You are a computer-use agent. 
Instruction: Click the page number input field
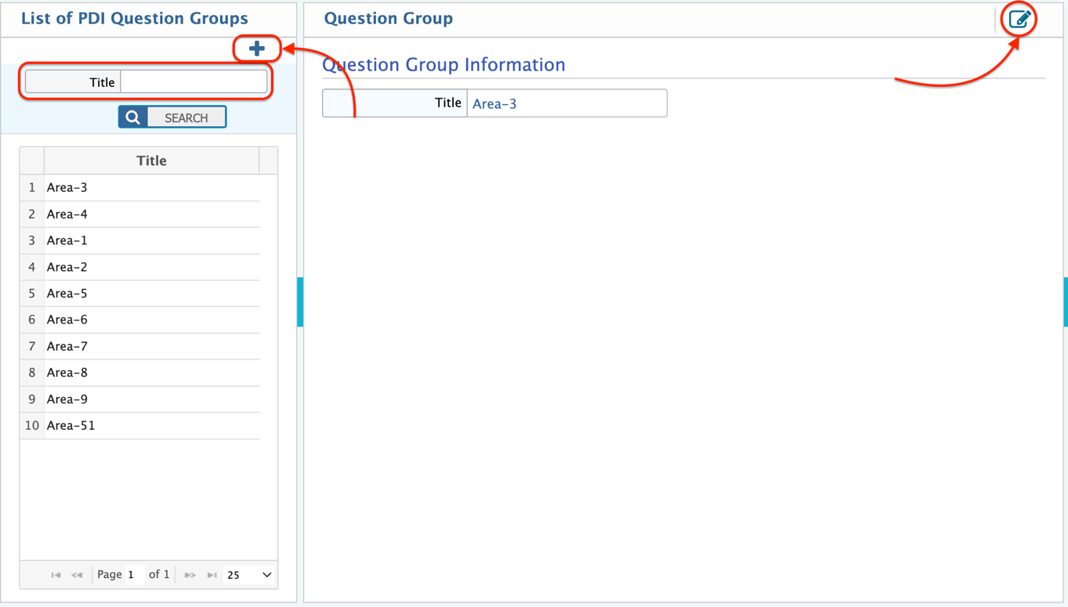[x=134, y=575]
